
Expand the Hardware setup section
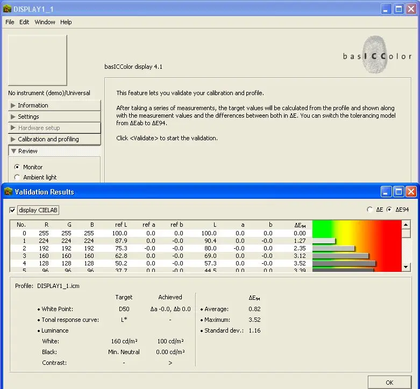coord(54,128)
